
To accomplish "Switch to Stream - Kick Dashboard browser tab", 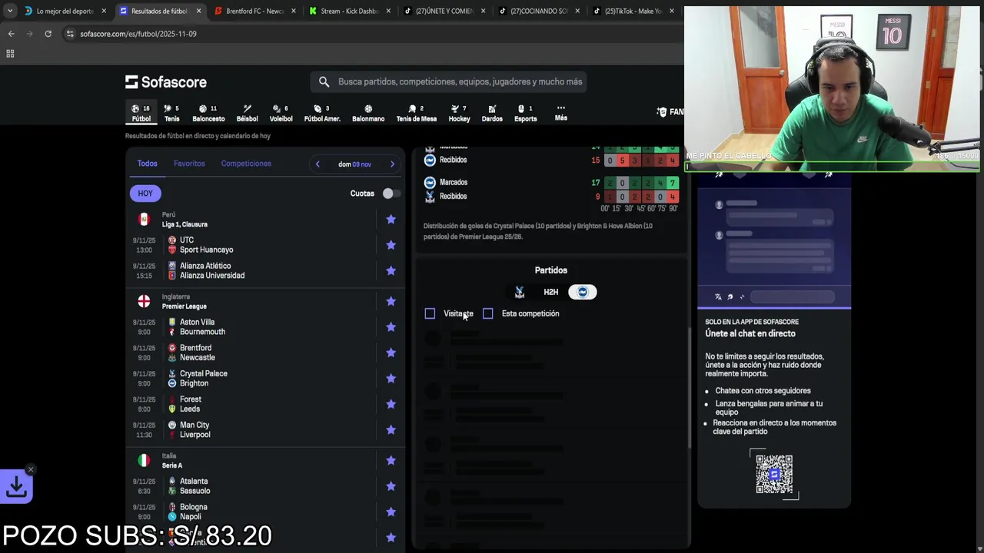I will point(351,11).
